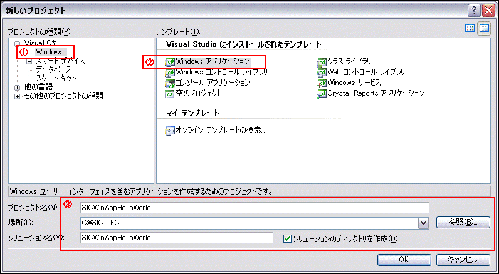The width and height of the screenshot is (499, 274).
Task: Click the オンライン テンプレートの検索 icon
Action: click(x=170, y=131)
